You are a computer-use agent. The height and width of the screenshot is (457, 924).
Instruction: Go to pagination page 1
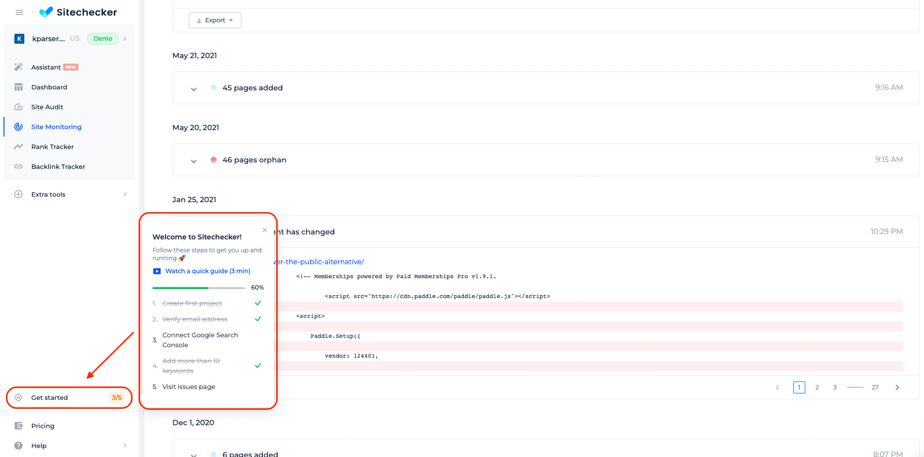point(799,387)
